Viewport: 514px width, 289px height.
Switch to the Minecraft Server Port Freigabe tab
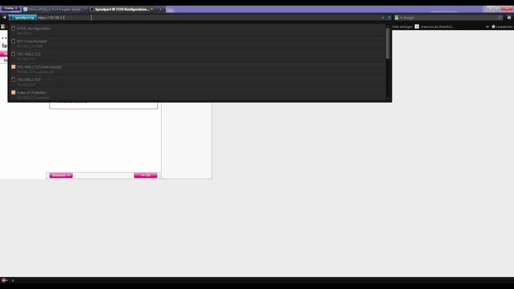coord(55,9)
